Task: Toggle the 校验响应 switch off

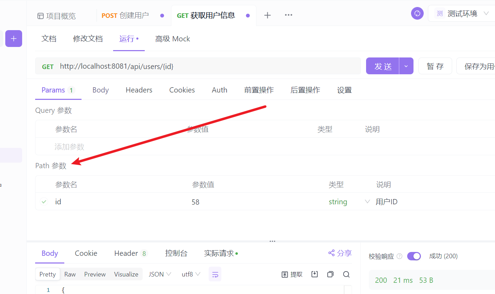Action: (414, 256)
